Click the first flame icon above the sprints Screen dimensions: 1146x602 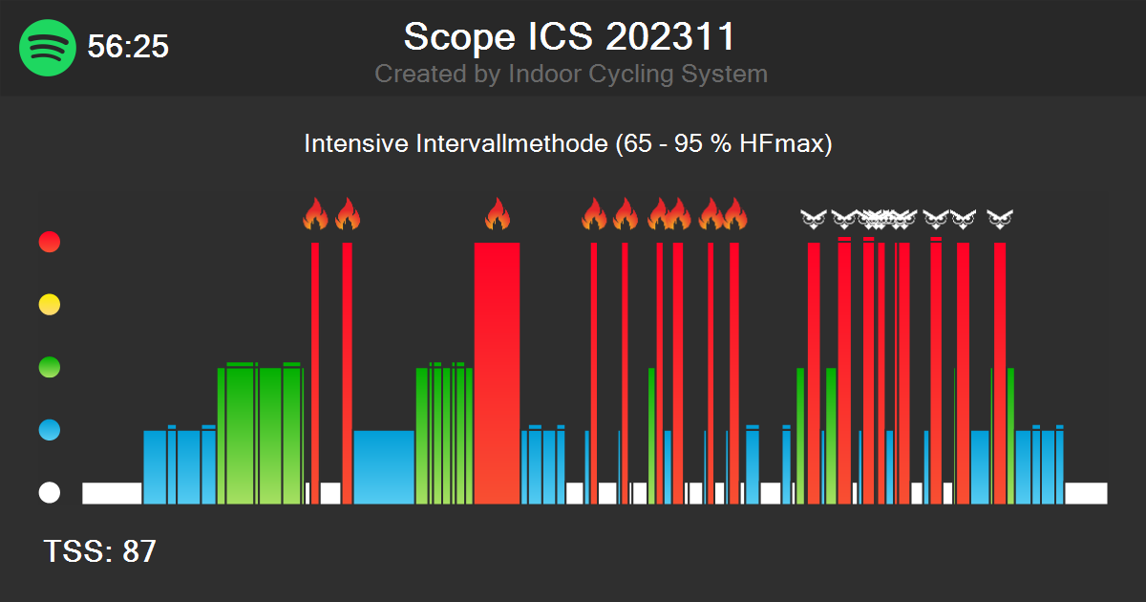click(315, 215)
